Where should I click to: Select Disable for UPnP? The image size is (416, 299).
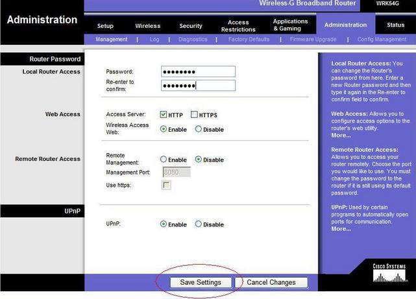point(199,224)
